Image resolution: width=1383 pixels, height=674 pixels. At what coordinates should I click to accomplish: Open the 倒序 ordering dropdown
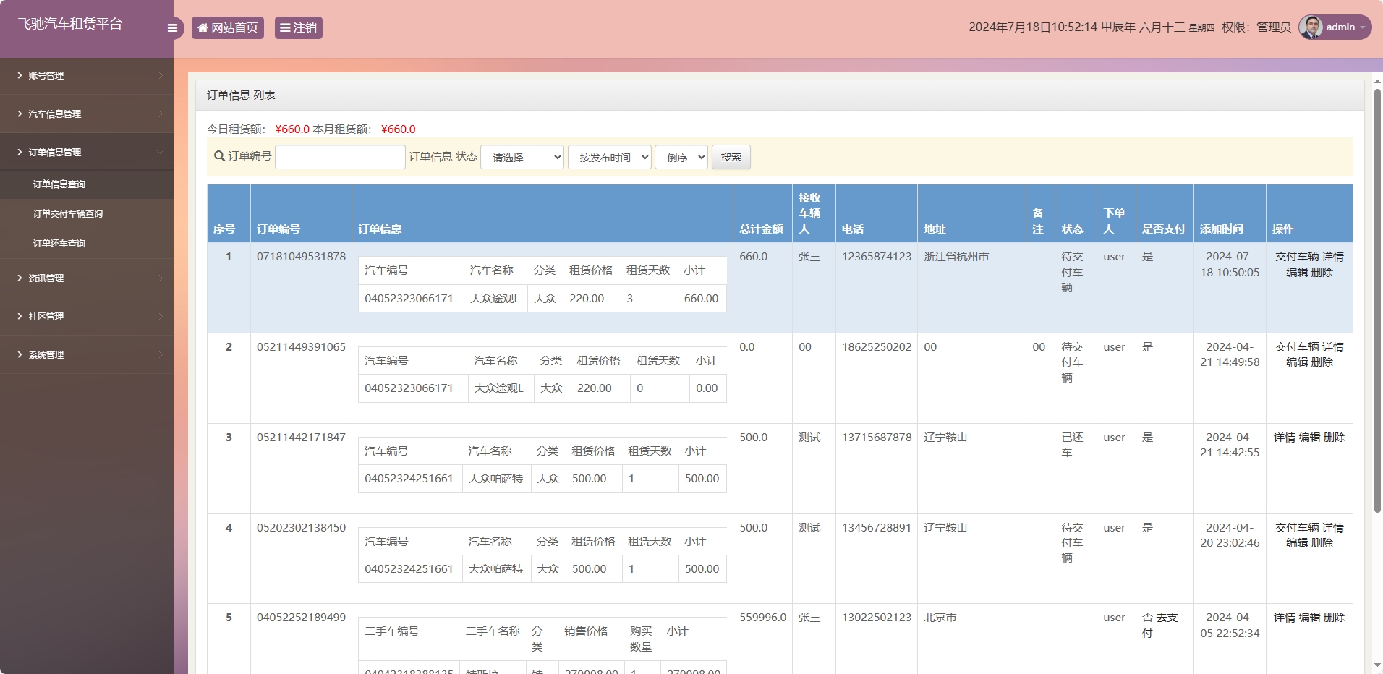(x=680, y=156)
